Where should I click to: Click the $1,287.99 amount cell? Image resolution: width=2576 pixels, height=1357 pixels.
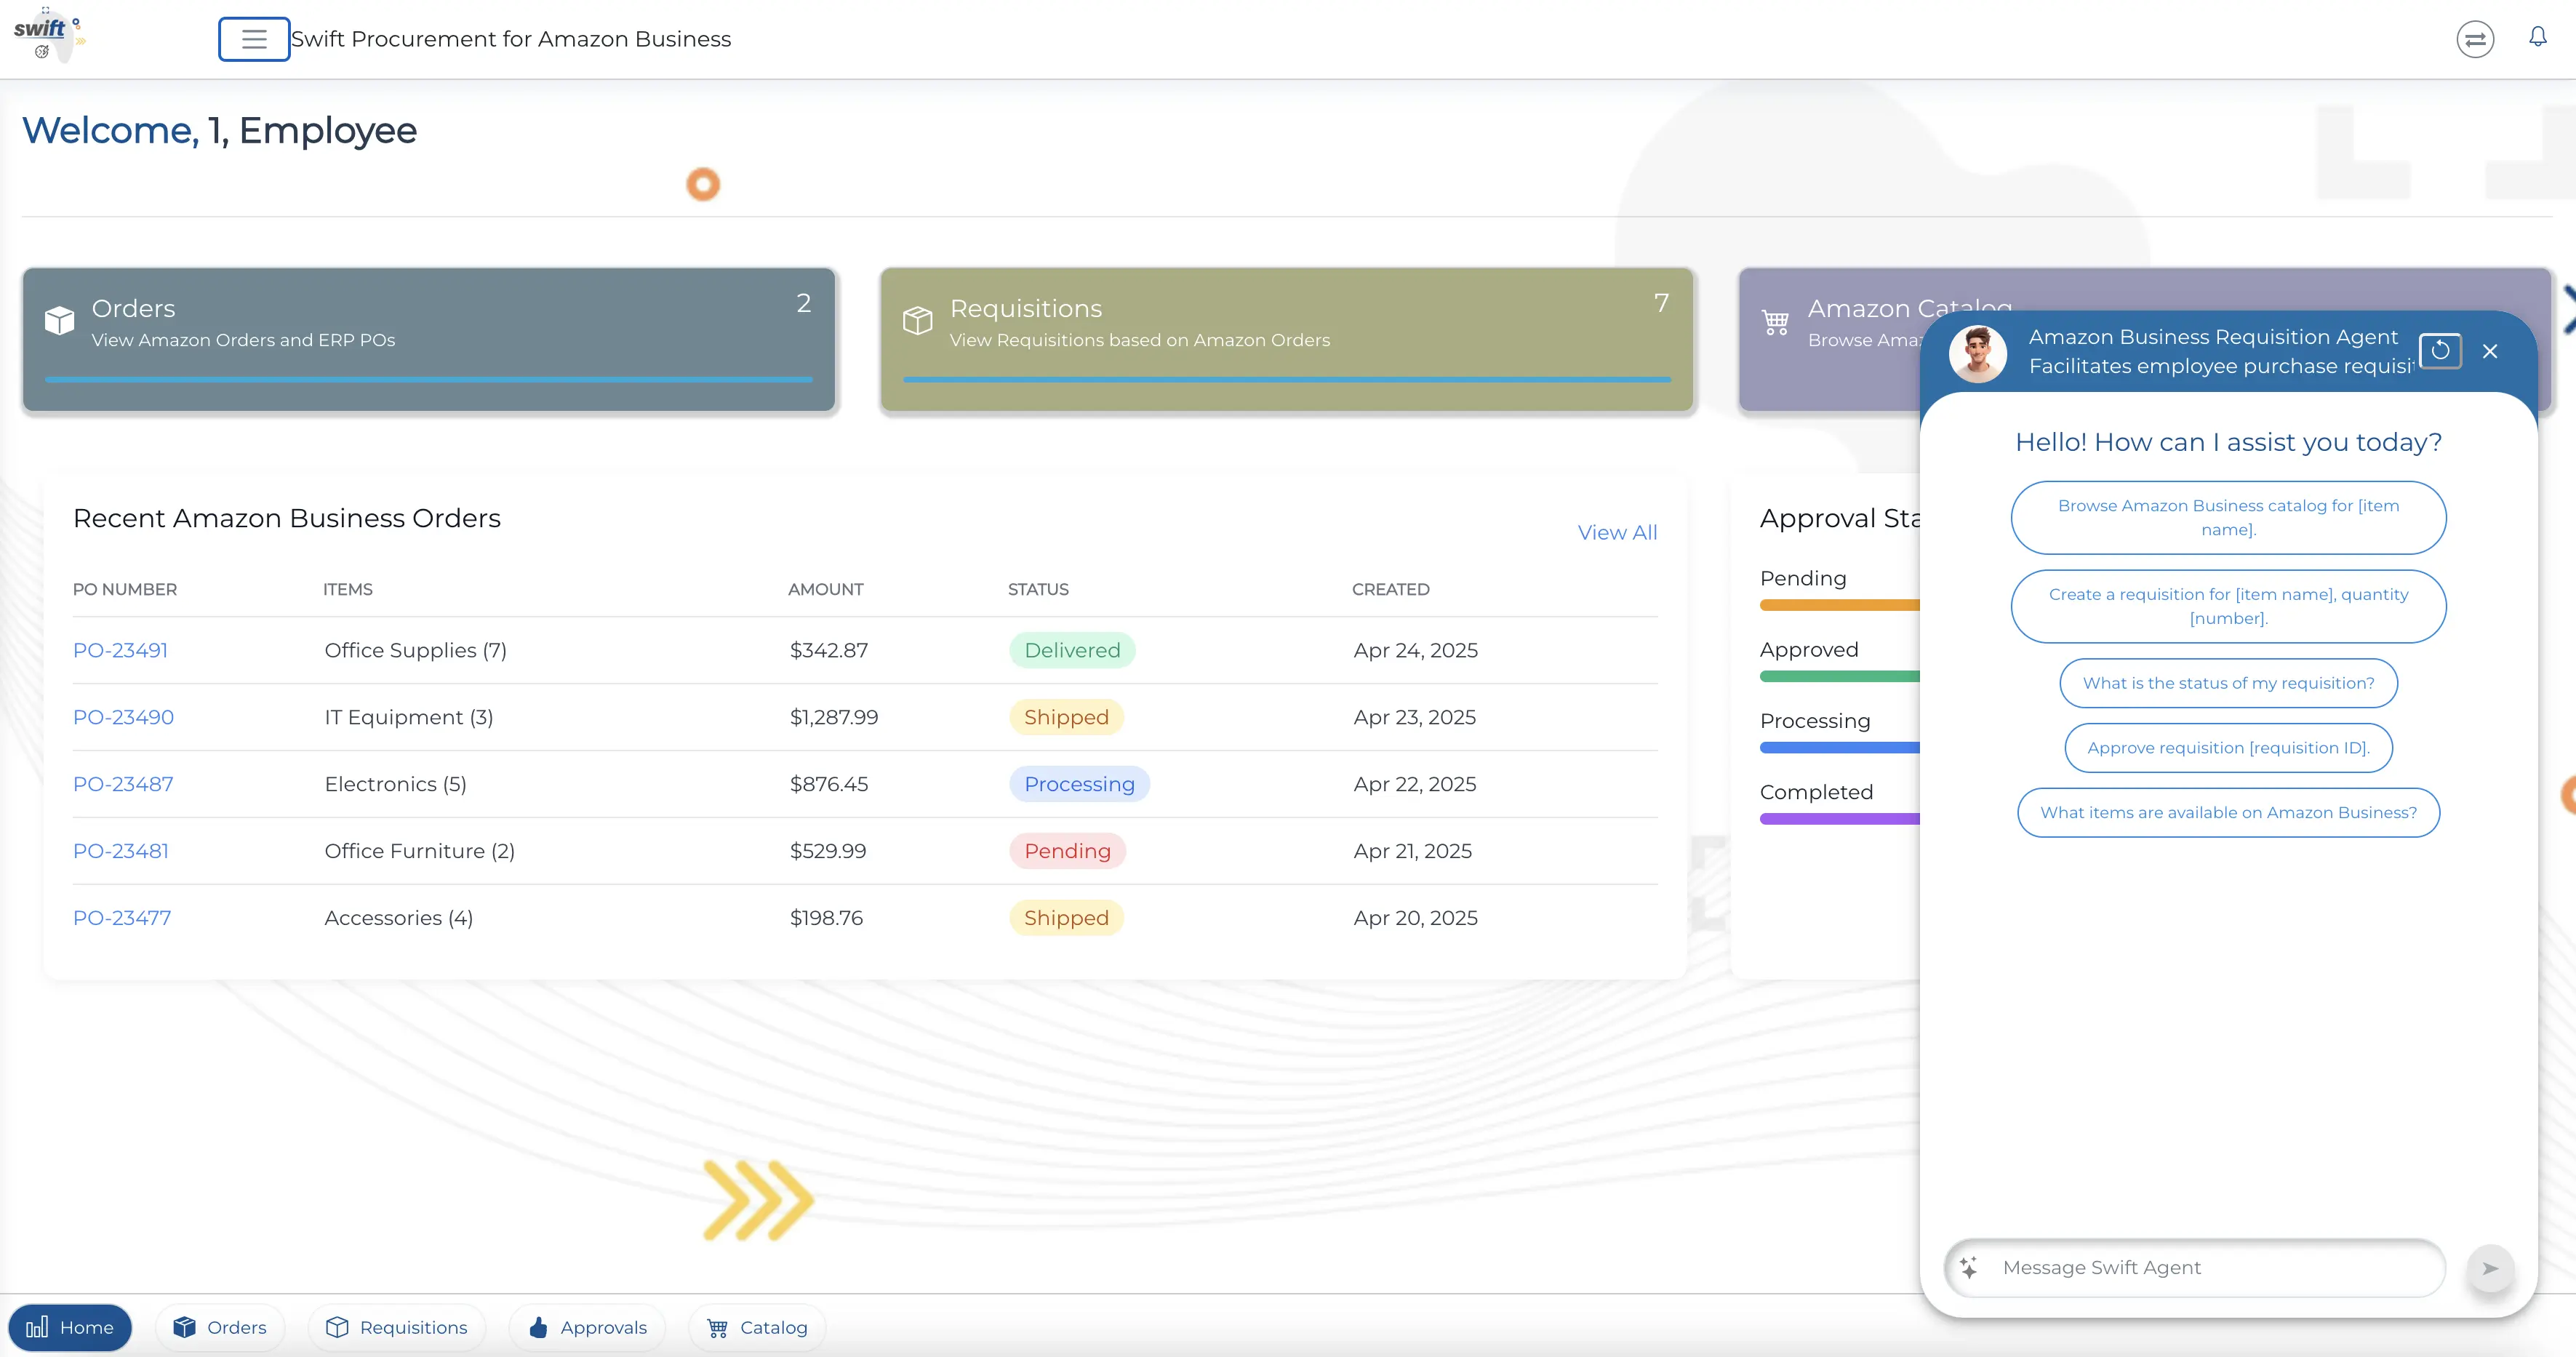834,717
